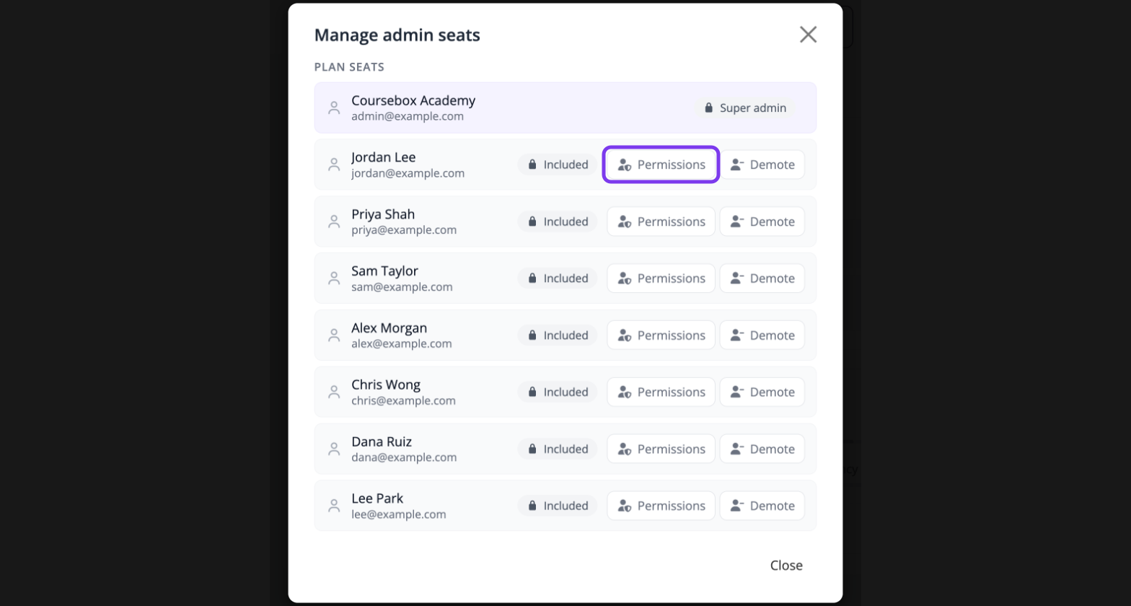Click the name Coursebox Academy
This screenshot has width=1131, height=606.
413,100
